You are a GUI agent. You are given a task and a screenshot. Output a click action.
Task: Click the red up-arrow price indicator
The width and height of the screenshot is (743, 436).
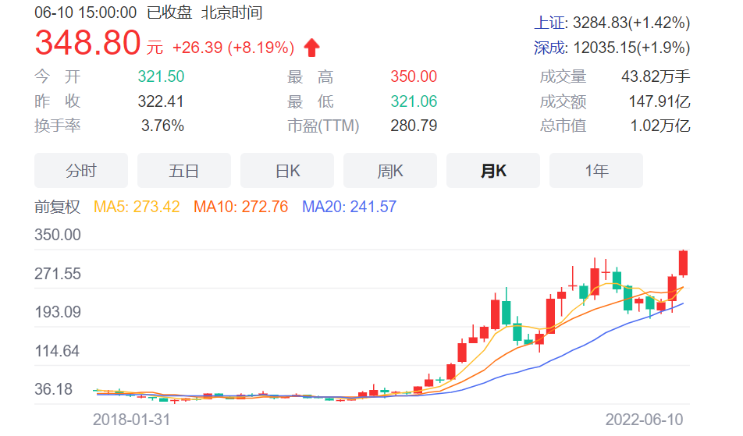point(312,48)
